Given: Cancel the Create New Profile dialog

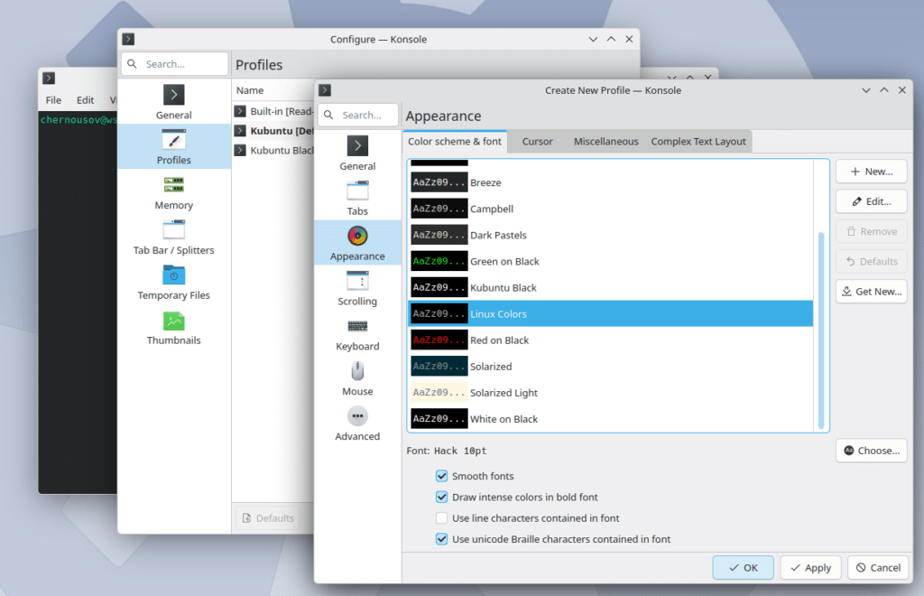Looking at the screenshot, I should point(878,568).
